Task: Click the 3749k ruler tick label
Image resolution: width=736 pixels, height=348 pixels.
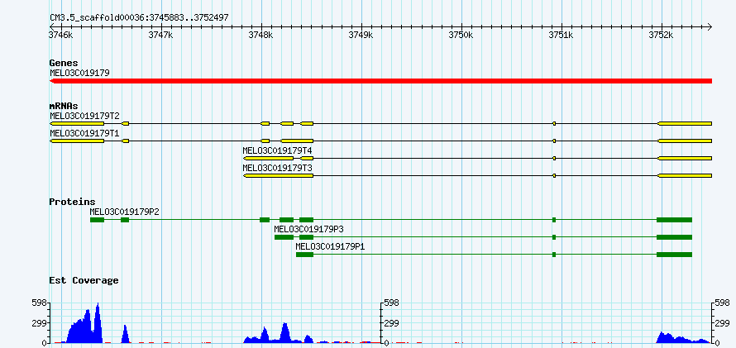Action: (361, 36)
